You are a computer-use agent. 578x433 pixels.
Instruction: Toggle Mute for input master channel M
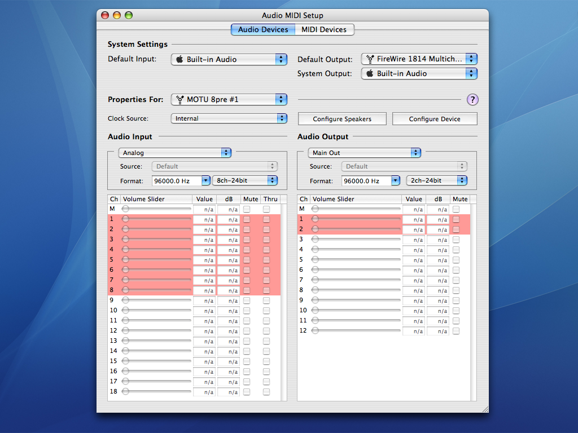[x=247, y=209]
